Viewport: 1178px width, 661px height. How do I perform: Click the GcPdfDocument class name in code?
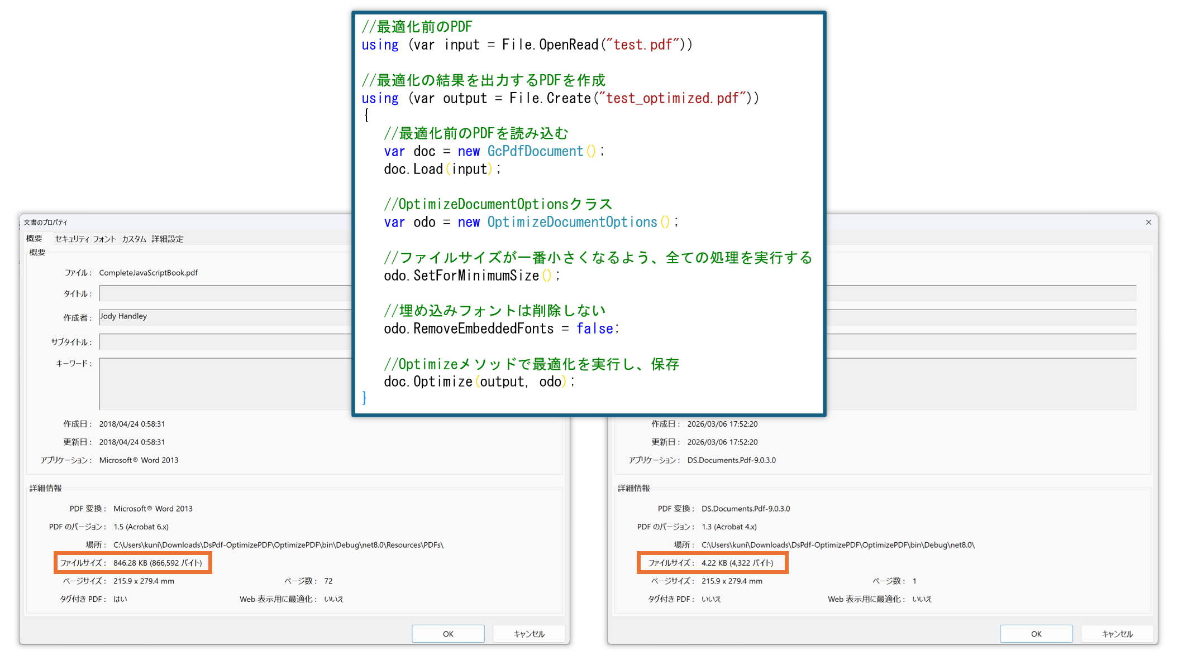(x=535, y=151)
